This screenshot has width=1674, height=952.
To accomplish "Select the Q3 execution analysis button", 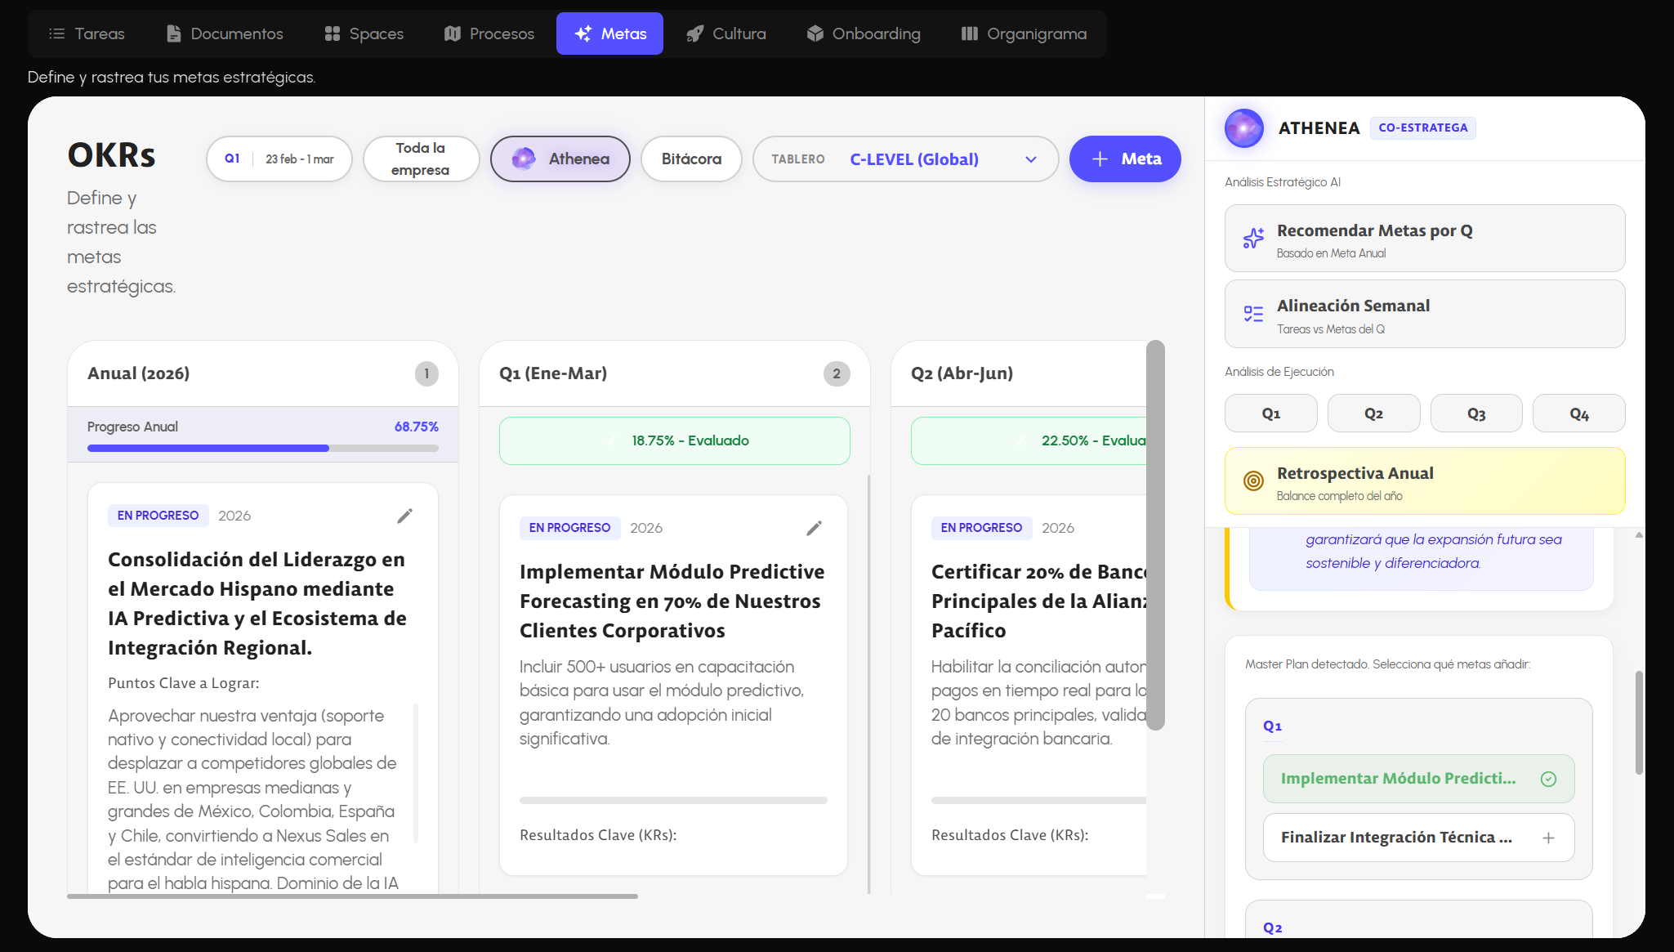I will pyautogui.click(x=1475, y=413).
